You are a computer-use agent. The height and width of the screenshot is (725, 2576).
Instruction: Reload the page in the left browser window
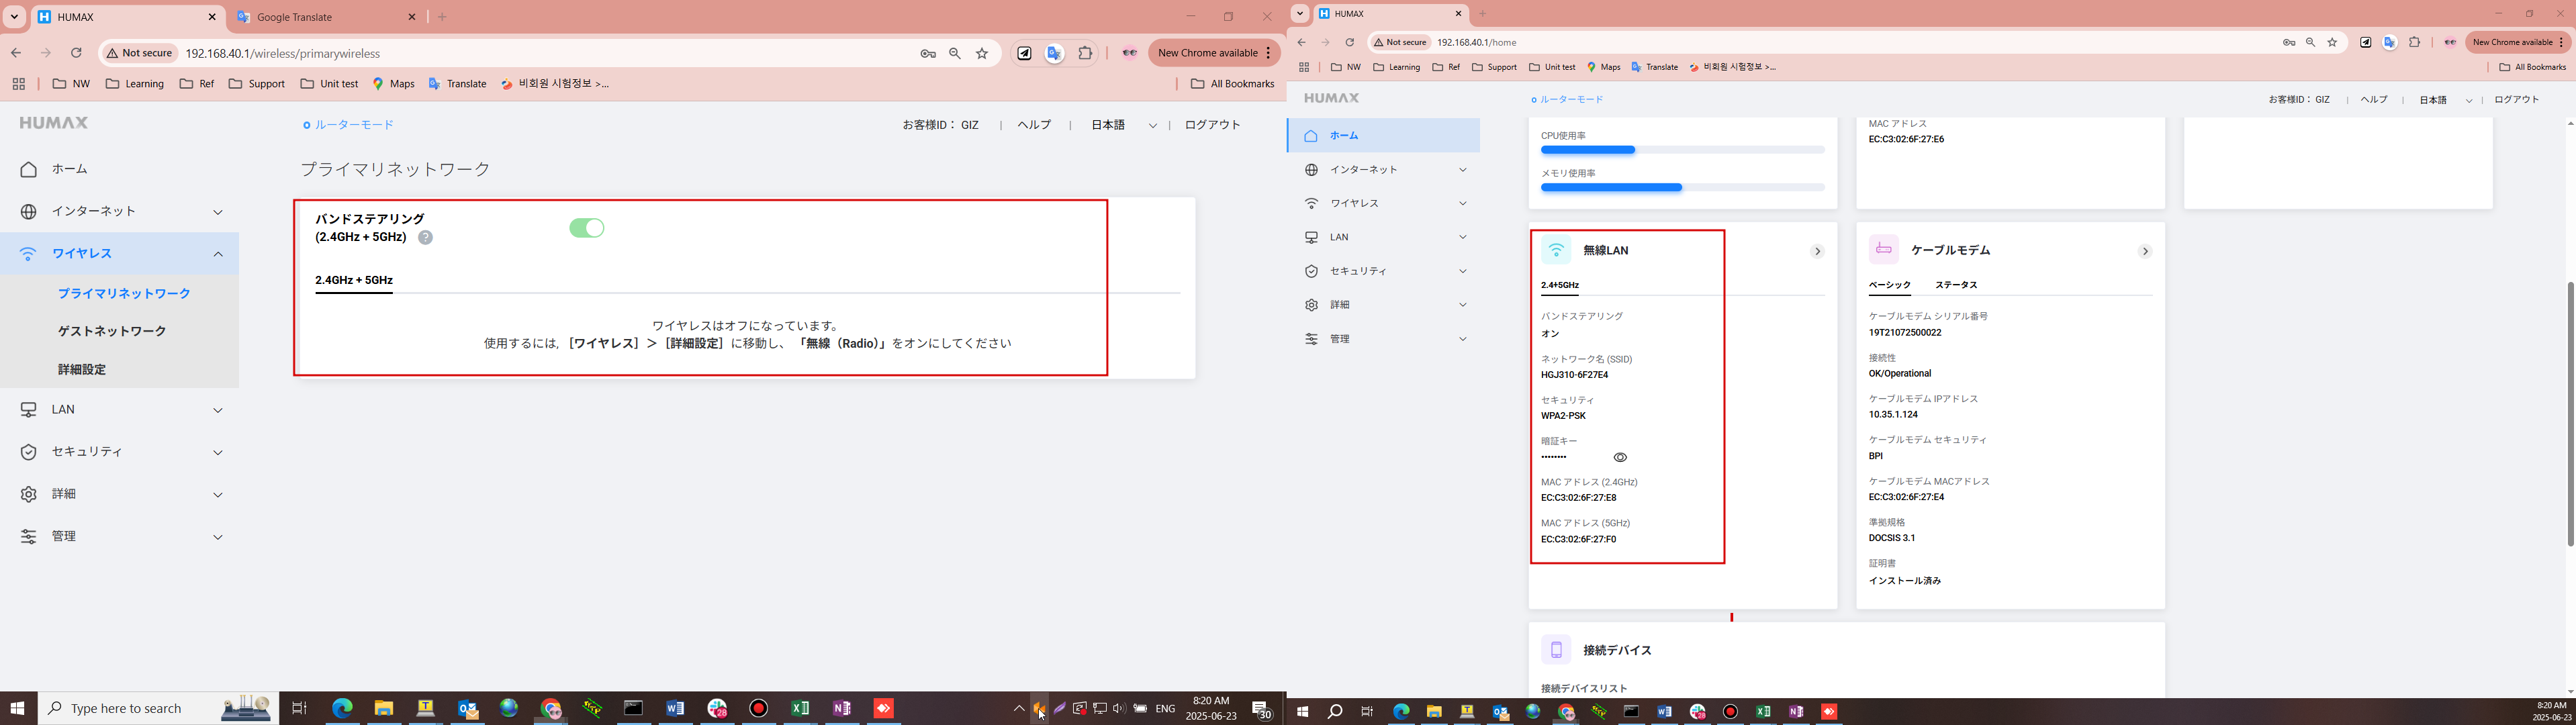point(76,53)
